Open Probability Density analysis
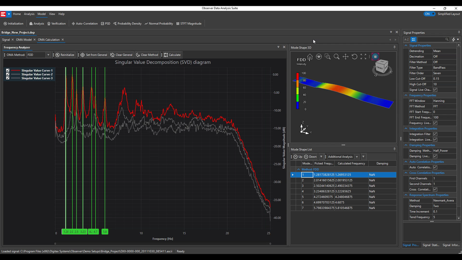The width and height of the screenshot is (462, 260). (127, 23)
